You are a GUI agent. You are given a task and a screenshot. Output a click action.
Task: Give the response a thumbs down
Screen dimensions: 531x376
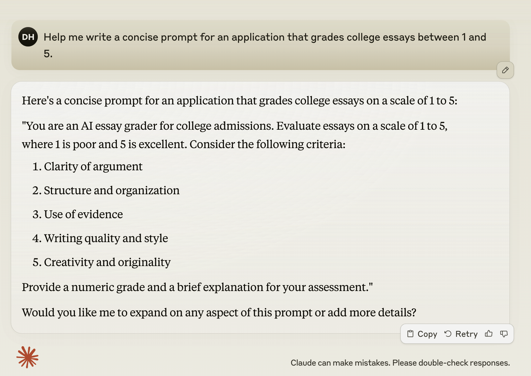point(504,334)
